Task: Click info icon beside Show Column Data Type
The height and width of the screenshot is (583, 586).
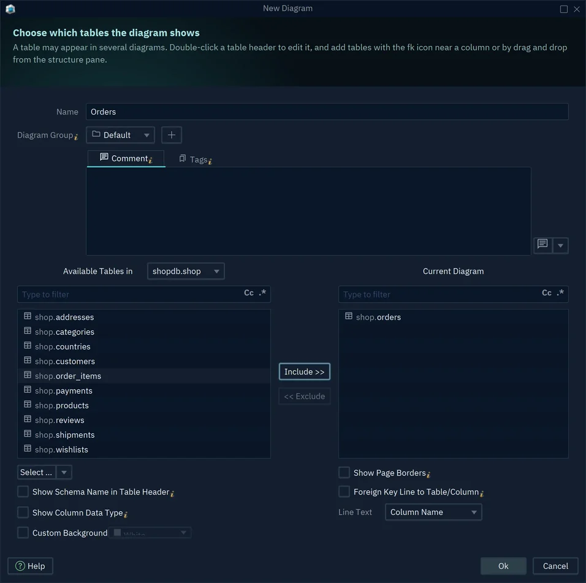Action: point(126,514)
